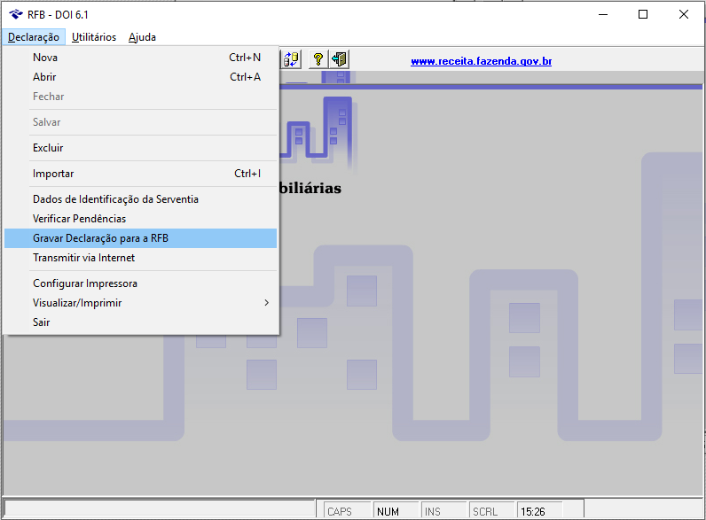Maximize the RFB DOI window
Screen dimensions: 706x520
643,14
